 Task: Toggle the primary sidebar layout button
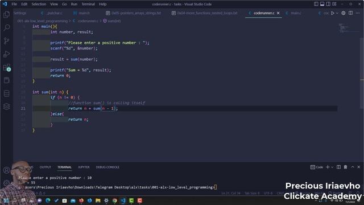click(316, 4)
